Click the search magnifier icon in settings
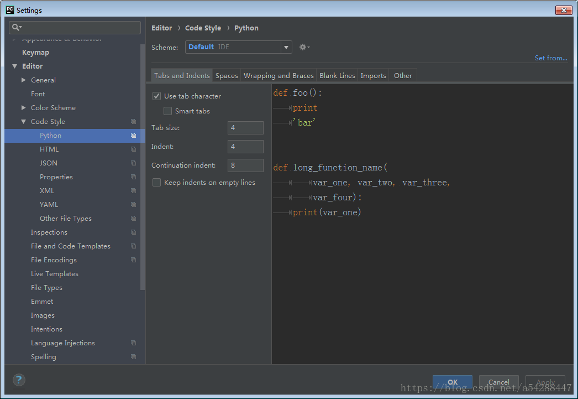The image size is (578, 399). 17,27
